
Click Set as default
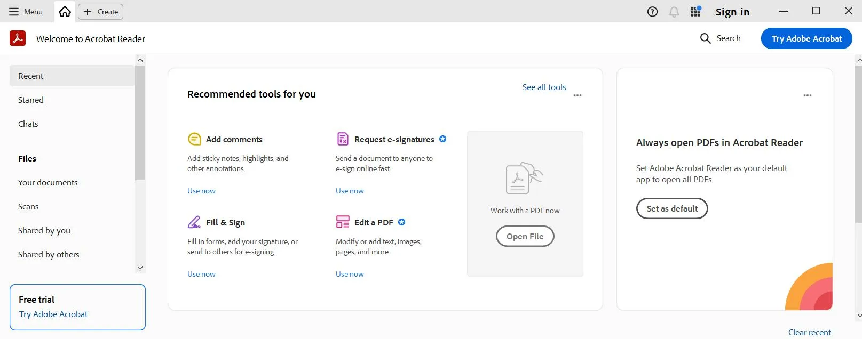point(671,208)
